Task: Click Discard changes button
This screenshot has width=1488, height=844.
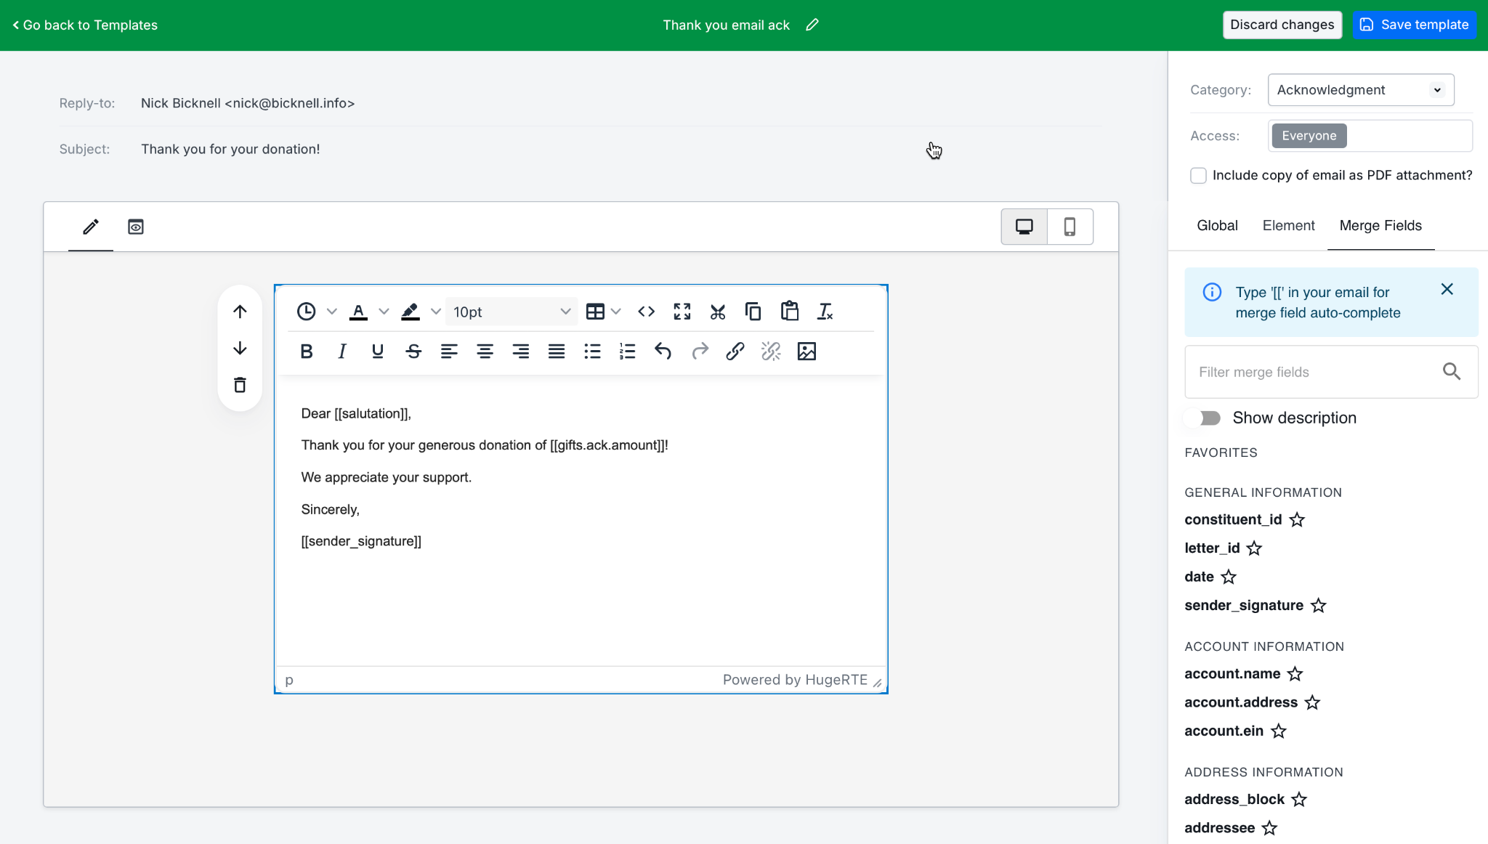Action: [x=1282, y=25]
